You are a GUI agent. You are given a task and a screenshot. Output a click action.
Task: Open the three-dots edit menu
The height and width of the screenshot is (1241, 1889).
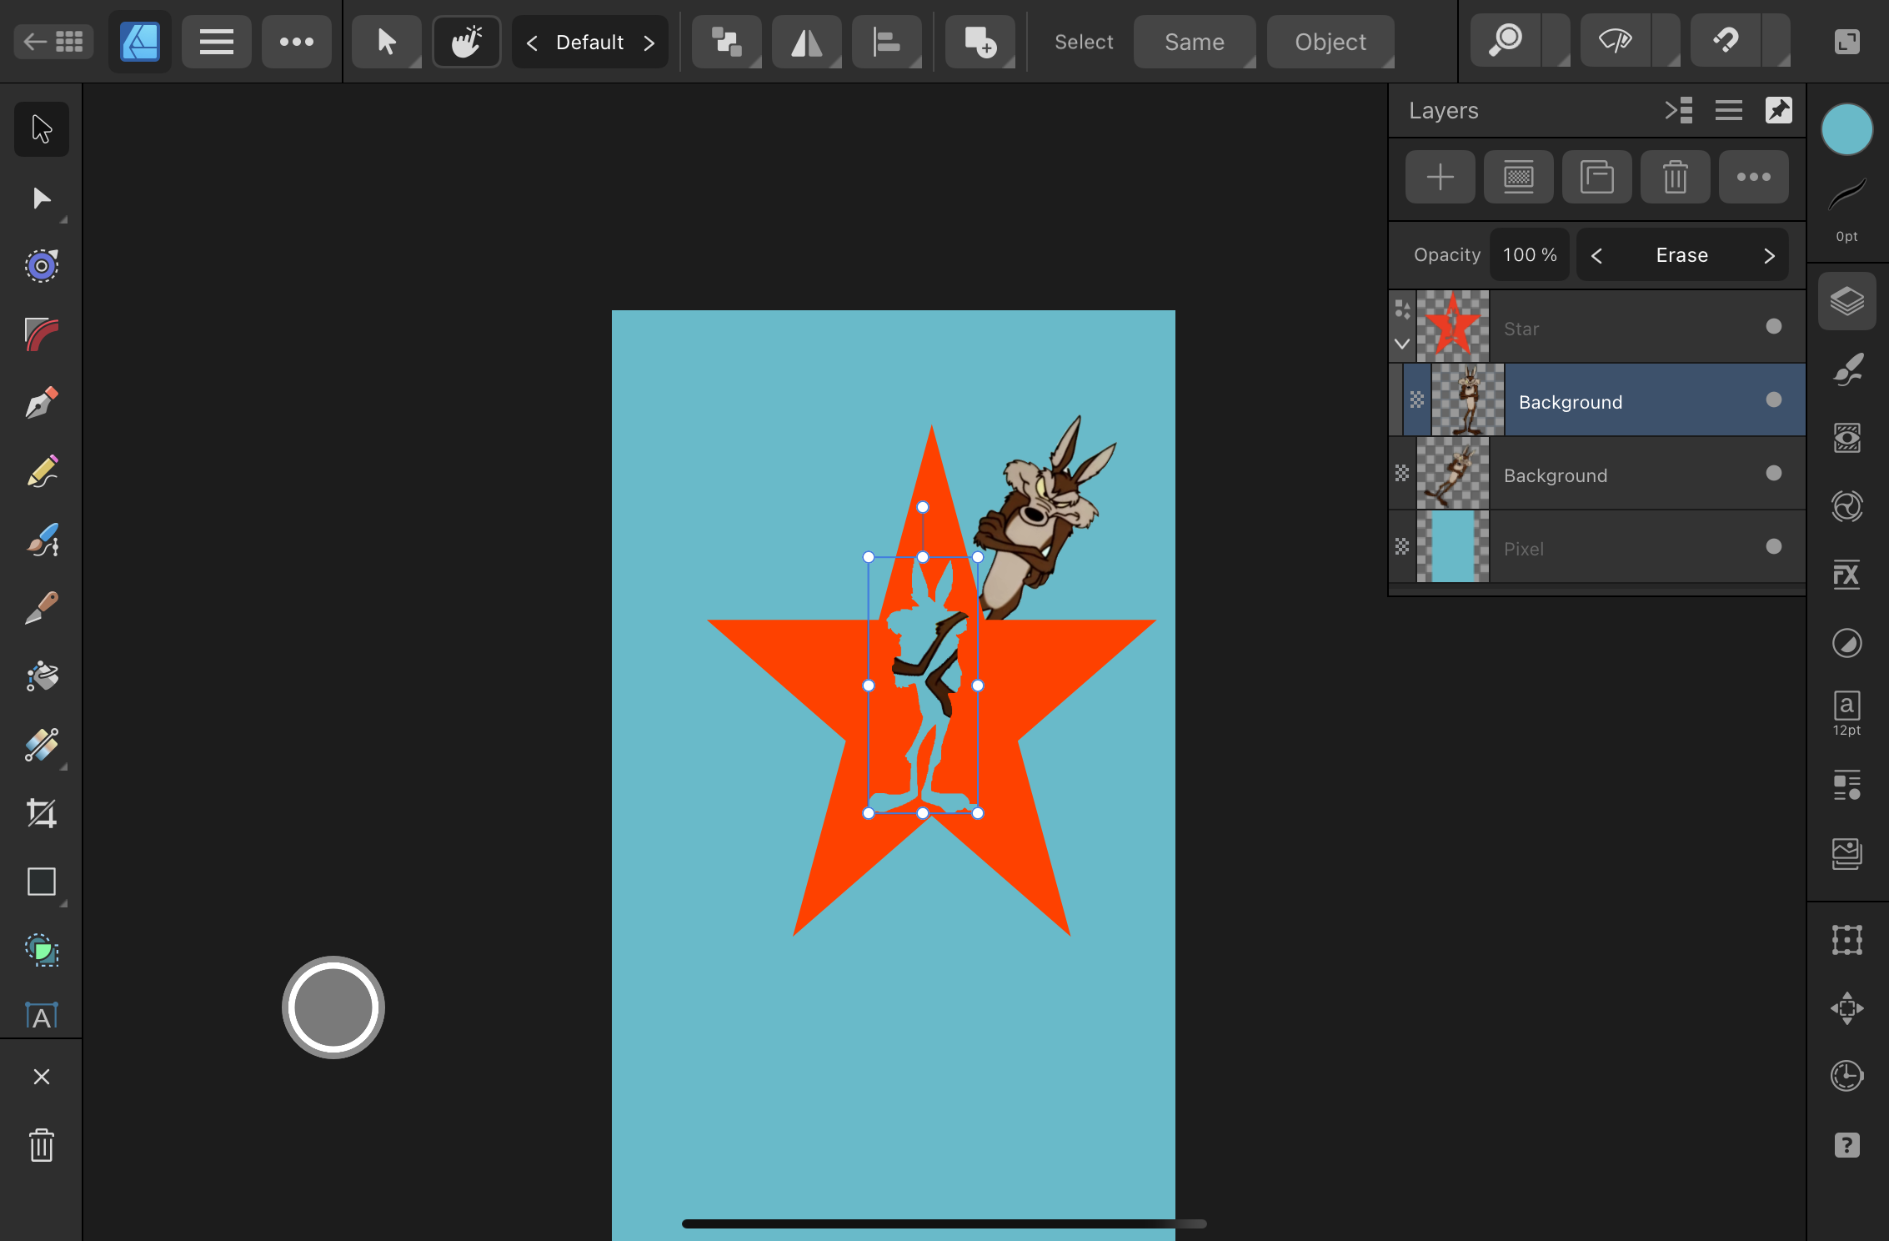[x=297, y=42]
